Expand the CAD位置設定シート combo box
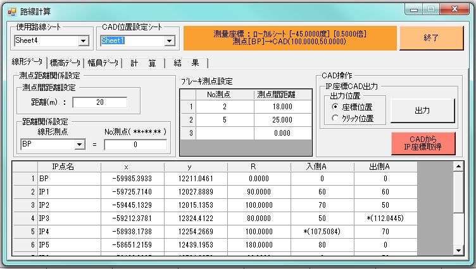 click(x=169, y=41)
